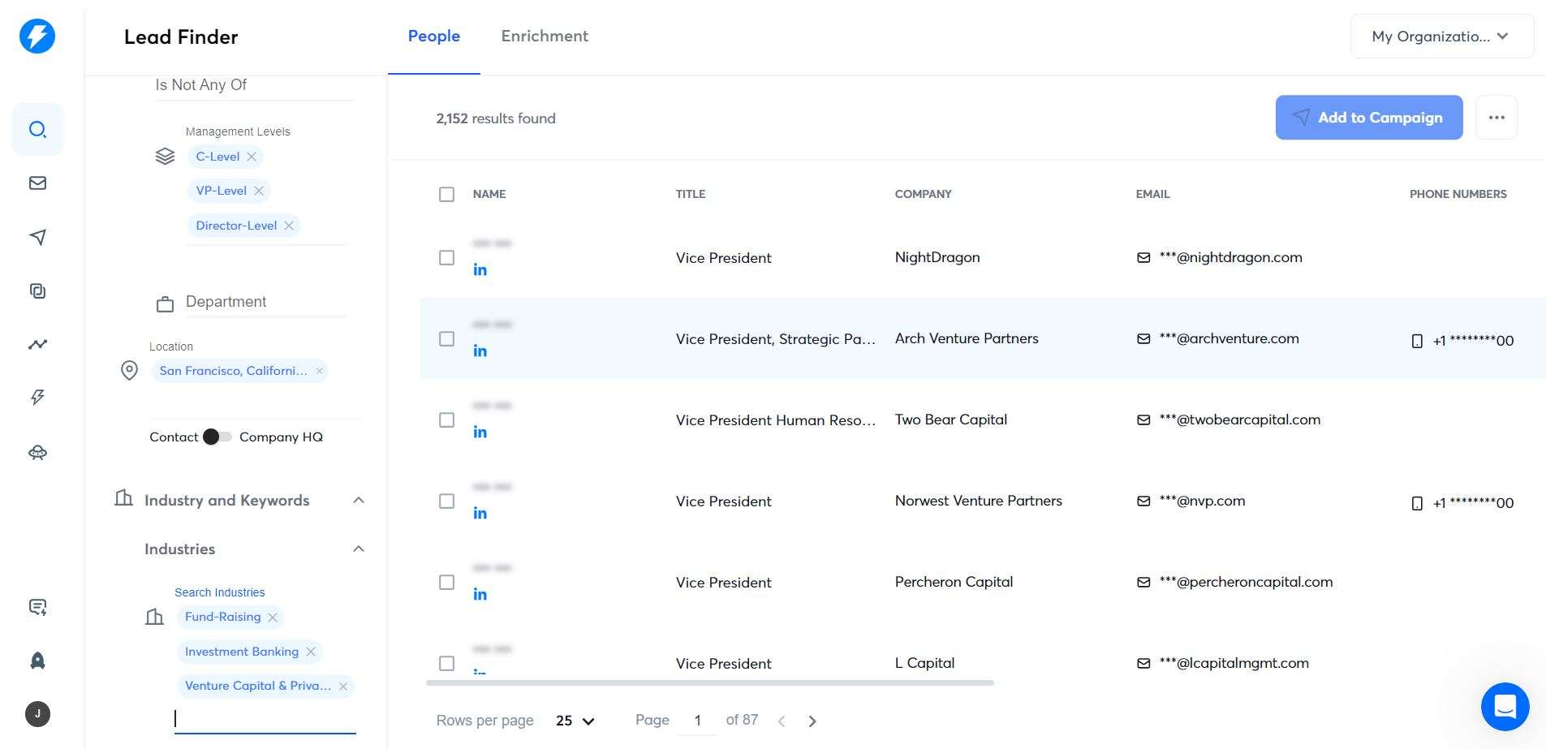The image size is (1546, 749).
Task: Click the ***@twobearcapital.com email cell
Action: 1239,420
